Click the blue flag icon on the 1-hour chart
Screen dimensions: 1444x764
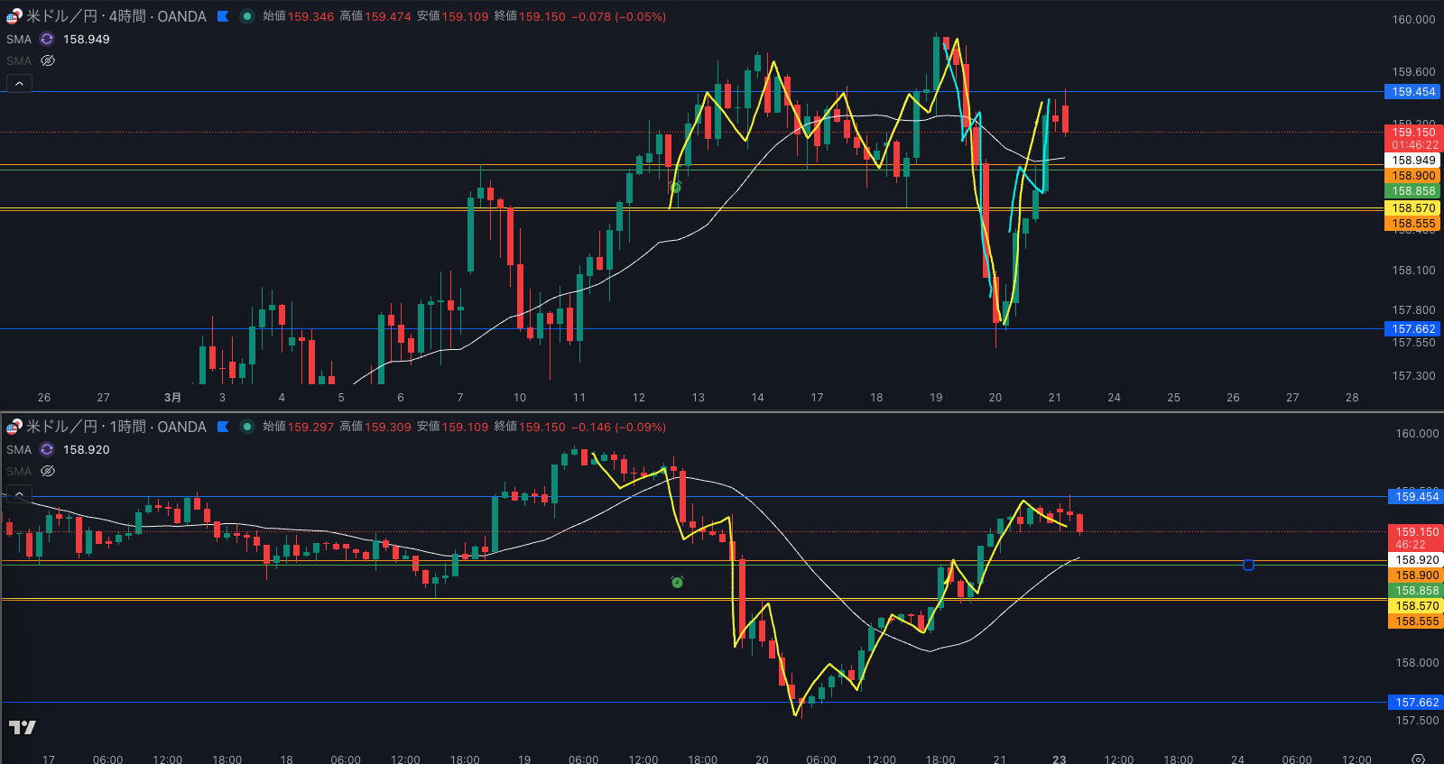(x=223, y=427)
